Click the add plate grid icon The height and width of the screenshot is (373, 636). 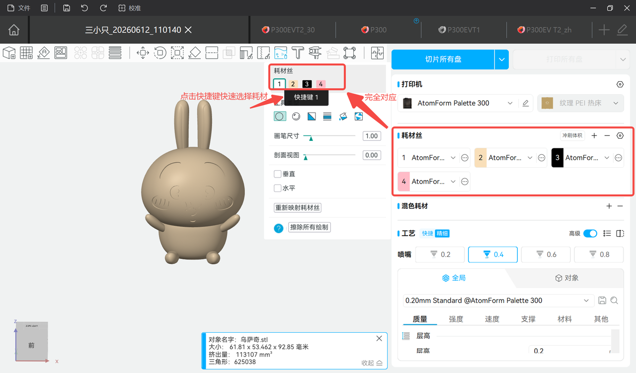tap(26, 53)
